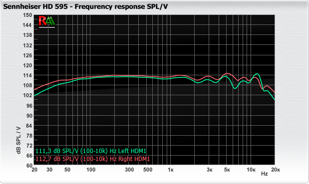Click the '84' y-axis label
The width and height of the screenshot is (309, 184).
pyautogui.click(x=29, y=126)
